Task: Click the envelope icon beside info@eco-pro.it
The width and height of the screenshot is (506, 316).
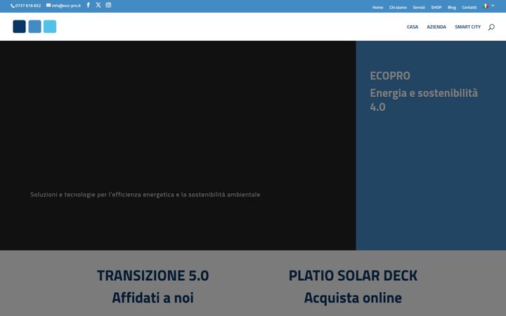Action: coord(48,5)
